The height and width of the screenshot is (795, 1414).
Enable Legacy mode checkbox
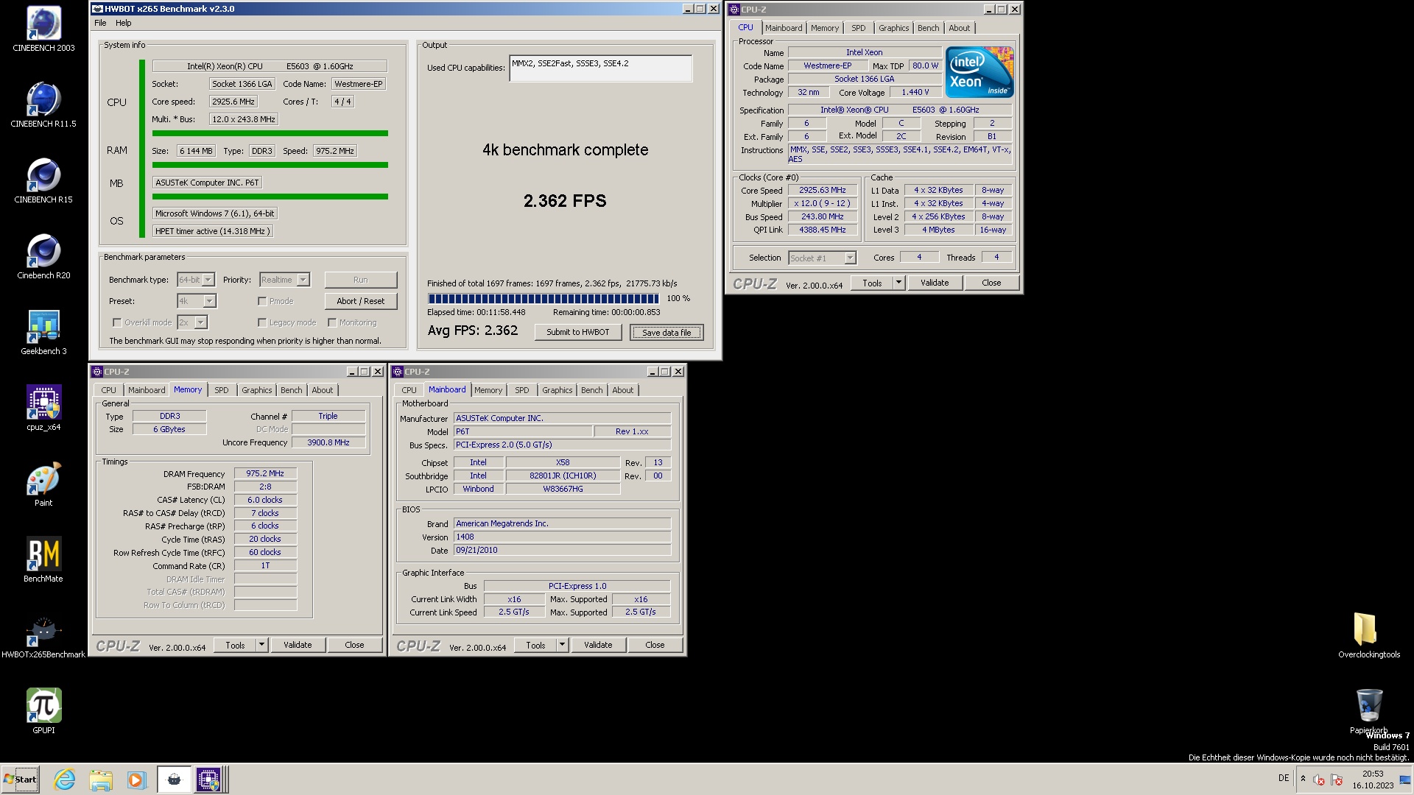click(x=262, y=322)
